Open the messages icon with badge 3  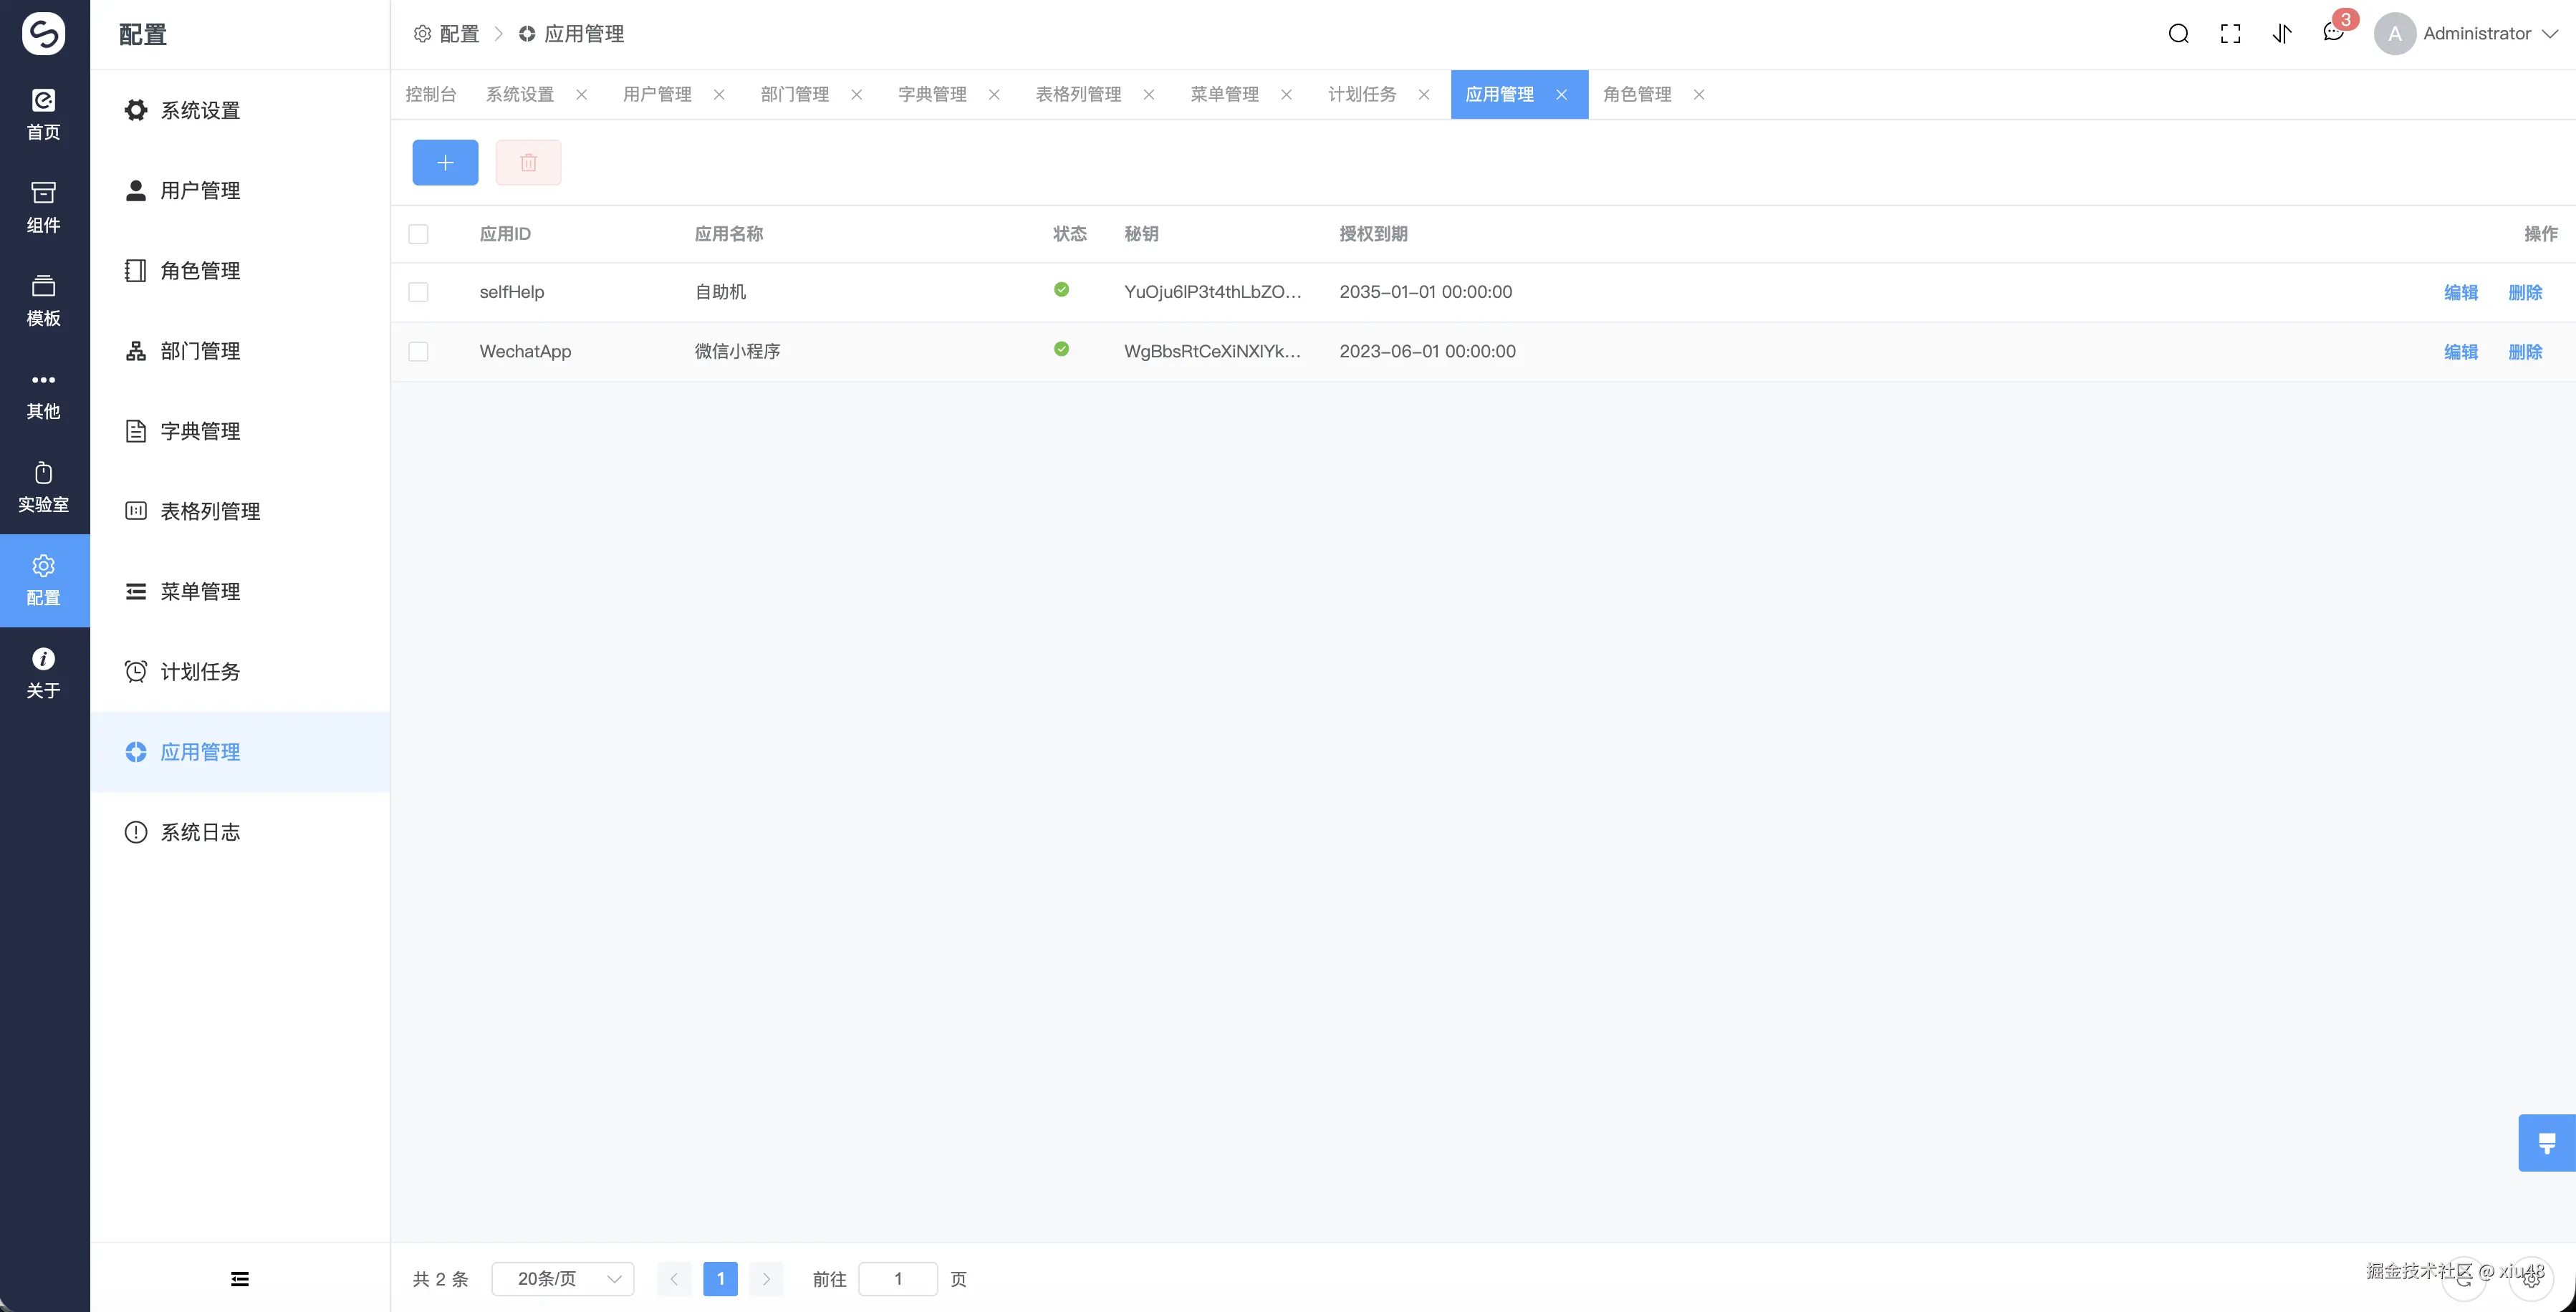[x=2333, y=34]
